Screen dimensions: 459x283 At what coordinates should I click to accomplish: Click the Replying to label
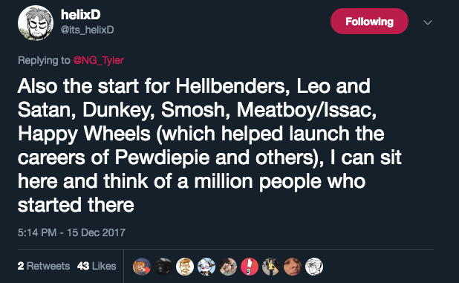[44, 60]
